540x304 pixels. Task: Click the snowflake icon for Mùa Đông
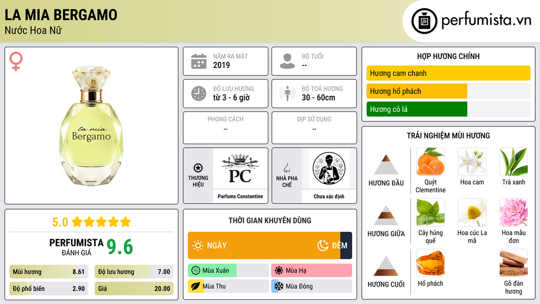pos(279,287)
